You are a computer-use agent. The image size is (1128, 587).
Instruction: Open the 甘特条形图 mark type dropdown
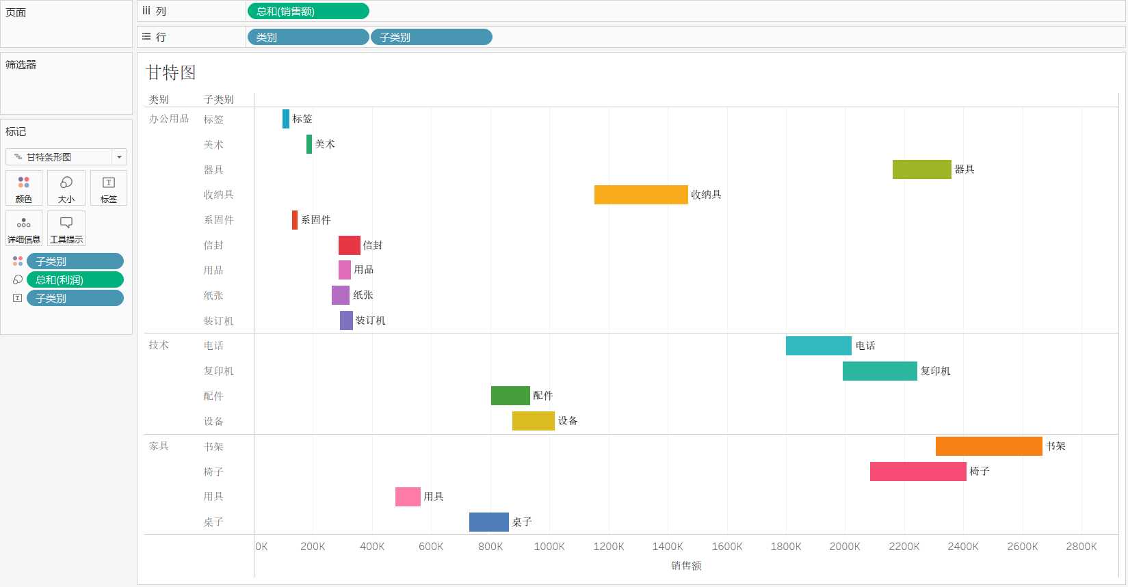tap(66, 156)
